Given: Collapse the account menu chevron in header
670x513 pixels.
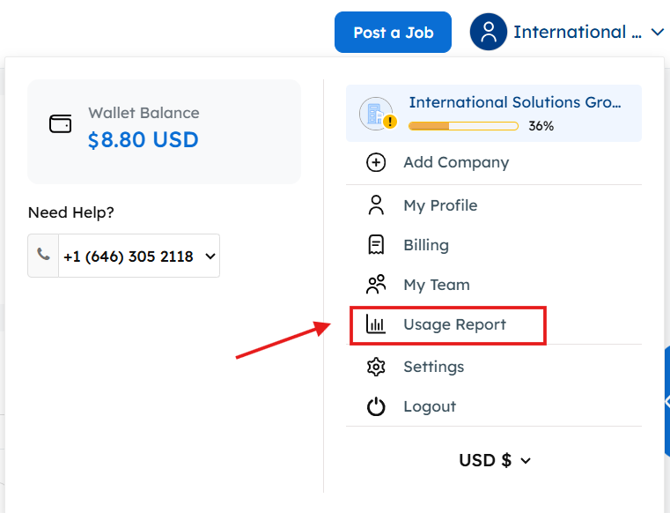Looking at the screenshot, I should (658, 33).
